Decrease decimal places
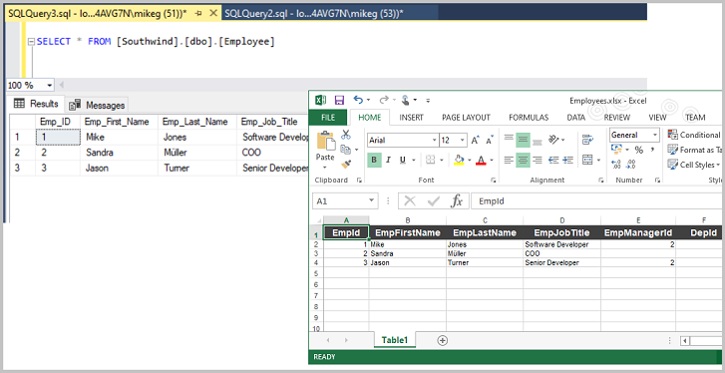 pos(630,165)
